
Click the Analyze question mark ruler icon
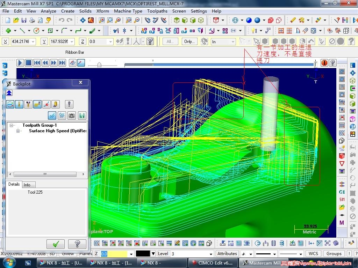pyautogui.click(x=337, y=20)
